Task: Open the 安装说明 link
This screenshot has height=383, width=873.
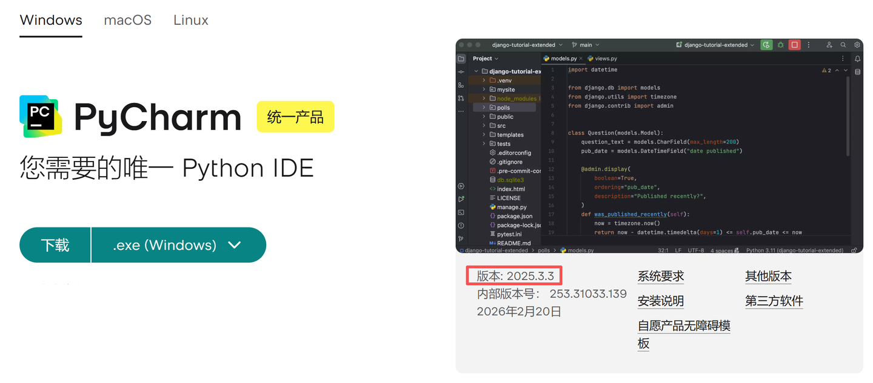Action: click(661, 301)
